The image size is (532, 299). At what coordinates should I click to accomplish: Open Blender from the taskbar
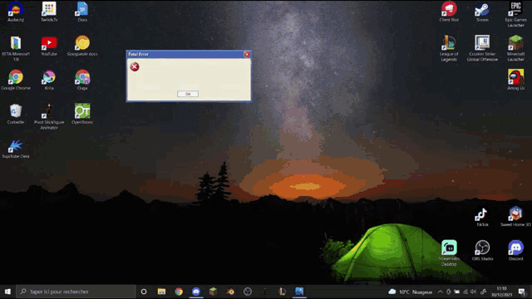pyautogui.click(x=230, y=292)
